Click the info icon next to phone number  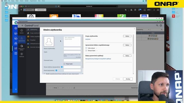(62, 67)
